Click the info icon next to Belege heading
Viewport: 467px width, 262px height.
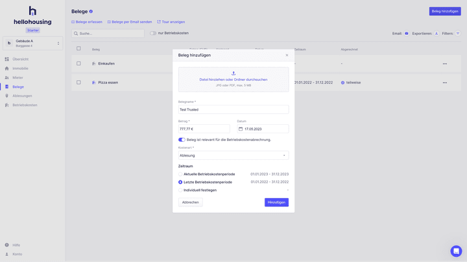click(91, 12)
